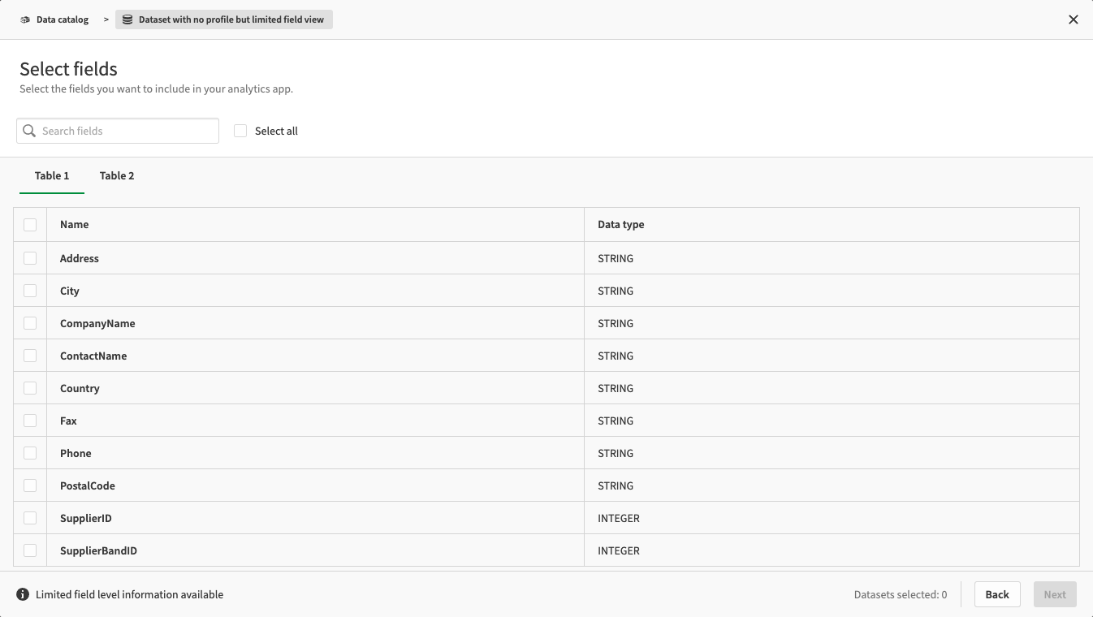Click Limited field level information available text
Image resolution: width=1093 pixels, height=617 pixels.
tap(129, 594)
